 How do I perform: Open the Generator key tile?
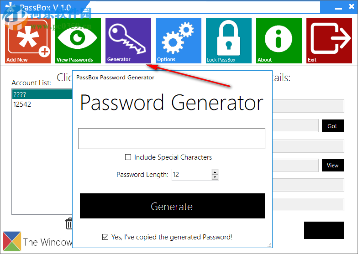pyautogui.click(x=128, y=41)
